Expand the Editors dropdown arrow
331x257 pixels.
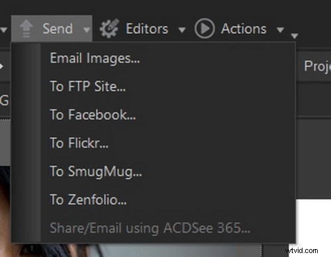click(182, 30)
